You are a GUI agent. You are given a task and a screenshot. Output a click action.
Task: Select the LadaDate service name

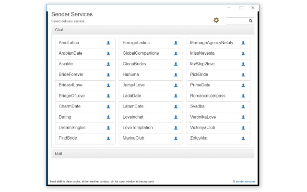[x=132, y=96]
